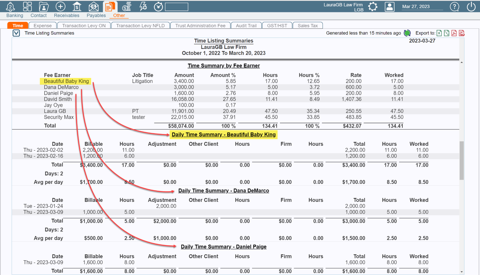Viewport: 480px width, 275px height.
Task: Refresh the report with green circular icon
Action: 407,33
